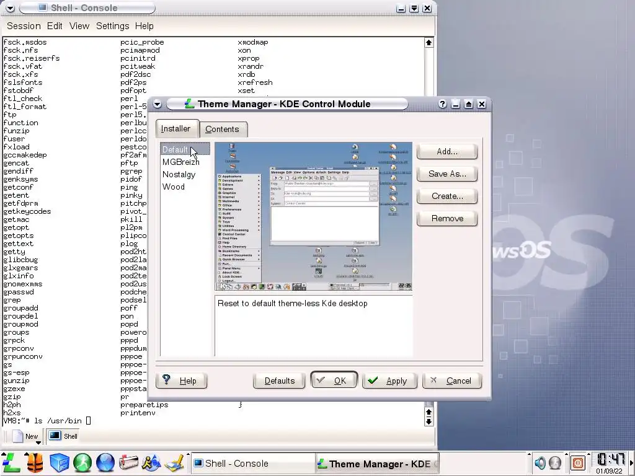The width and height of the screenshot is (635, 476).
Task: Open the Session menu in Console
Action: [24, 26]
